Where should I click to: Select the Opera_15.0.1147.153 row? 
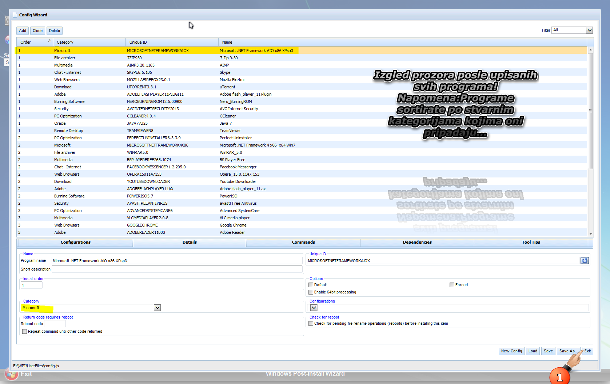(302, 174)
